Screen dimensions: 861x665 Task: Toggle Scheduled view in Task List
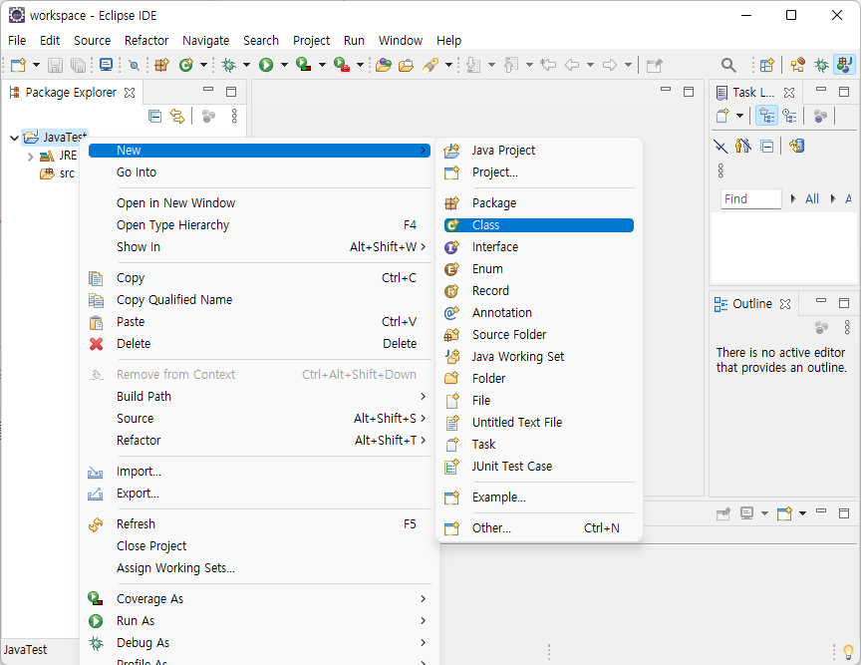[x=789, y=116]
